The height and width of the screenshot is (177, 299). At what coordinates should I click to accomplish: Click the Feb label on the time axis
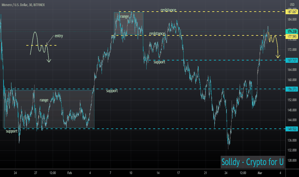pyautogui.click(x=70, y=173)
